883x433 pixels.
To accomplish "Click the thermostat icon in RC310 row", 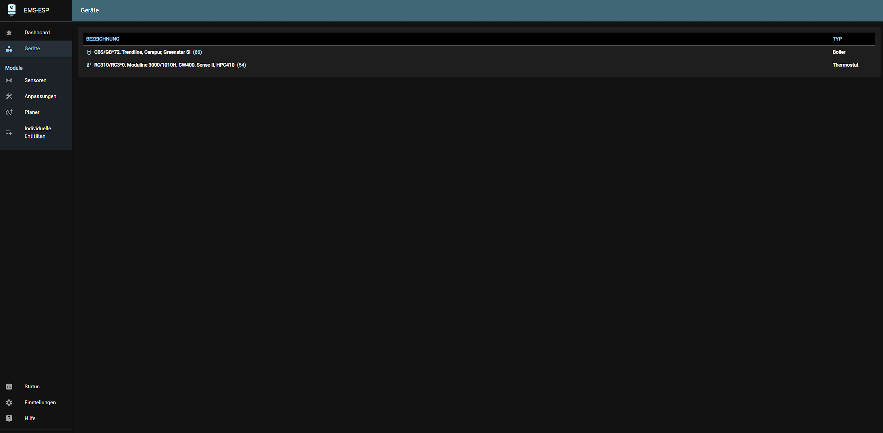I will click(89, 65).
